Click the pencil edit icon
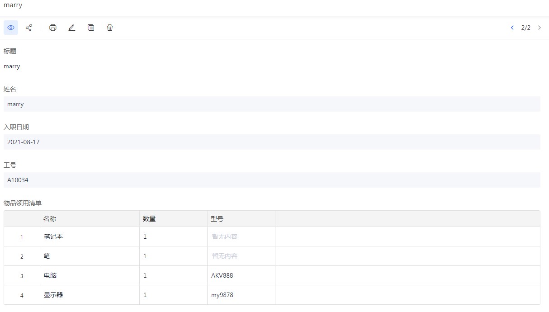 tap(71, 28)
